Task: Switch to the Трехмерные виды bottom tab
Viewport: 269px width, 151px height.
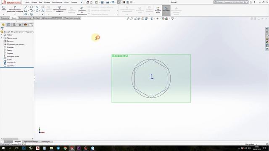Action: 31,142
